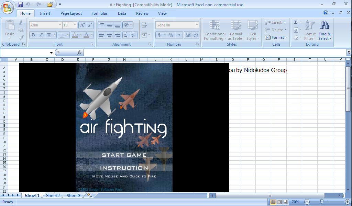Increase indent
The image size is (352, 206).
pos(134,35)
